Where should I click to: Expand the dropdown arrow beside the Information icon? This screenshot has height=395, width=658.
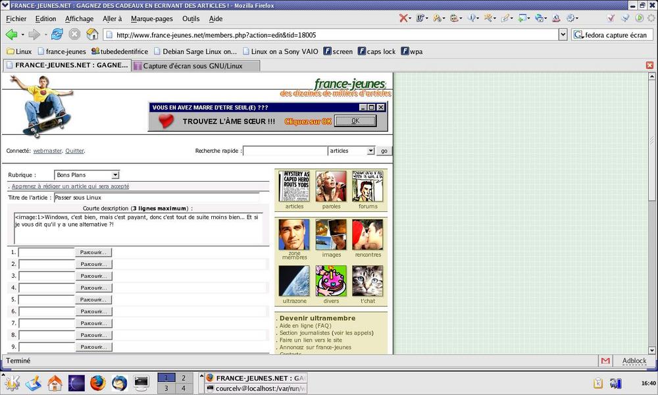pyautogui.click(x=479, y=18)
